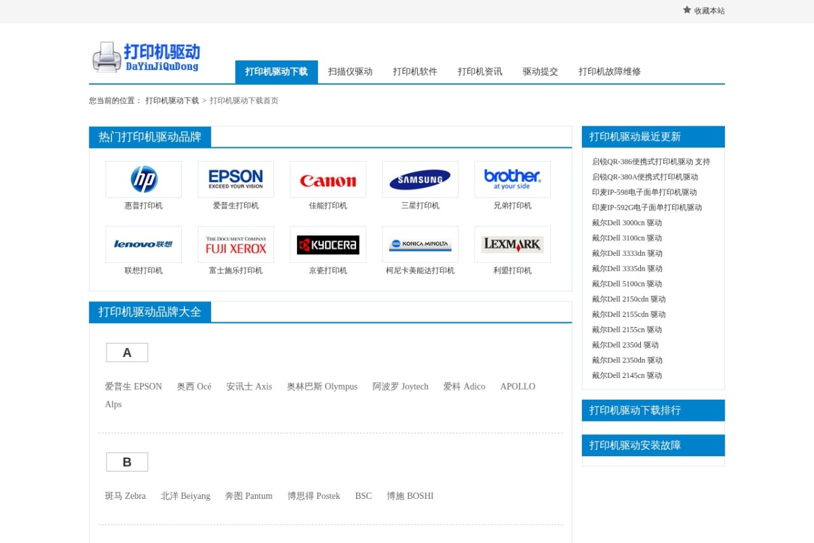Open 兄弟打印机 text link
The height and width of the screenshot is (543, 814).
[513, 206]
